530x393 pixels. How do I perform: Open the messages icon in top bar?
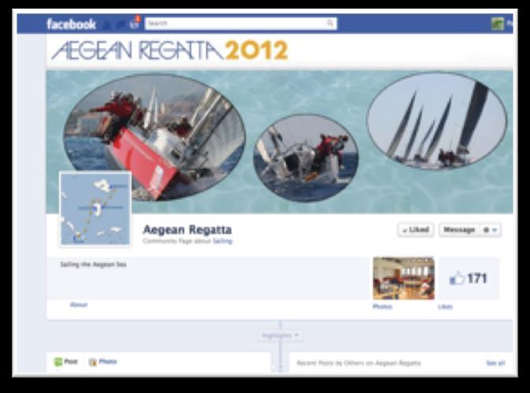click(x=120, y=24)
